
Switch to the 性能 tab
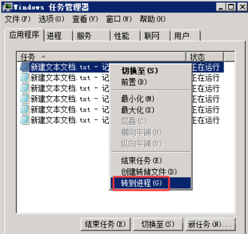125,36
